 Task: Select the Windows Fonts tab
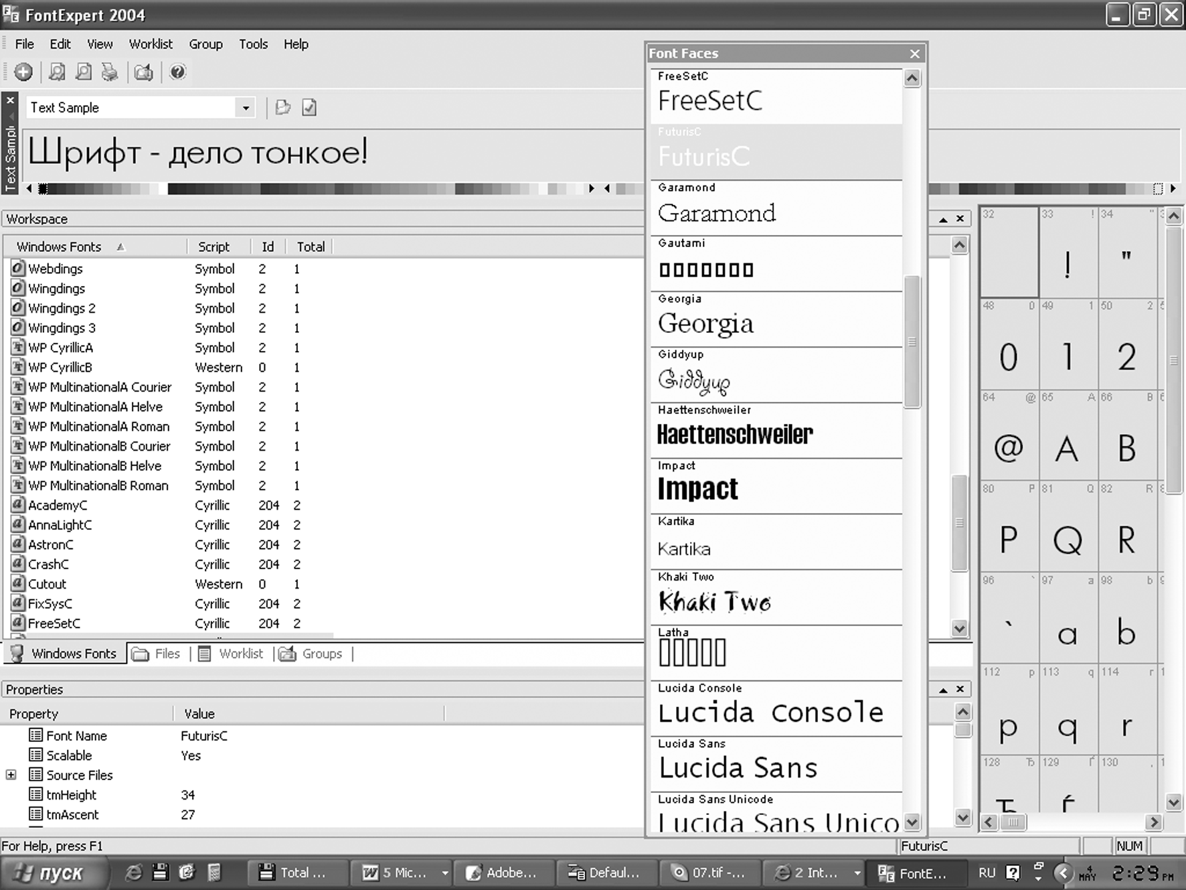coord(64,654)
